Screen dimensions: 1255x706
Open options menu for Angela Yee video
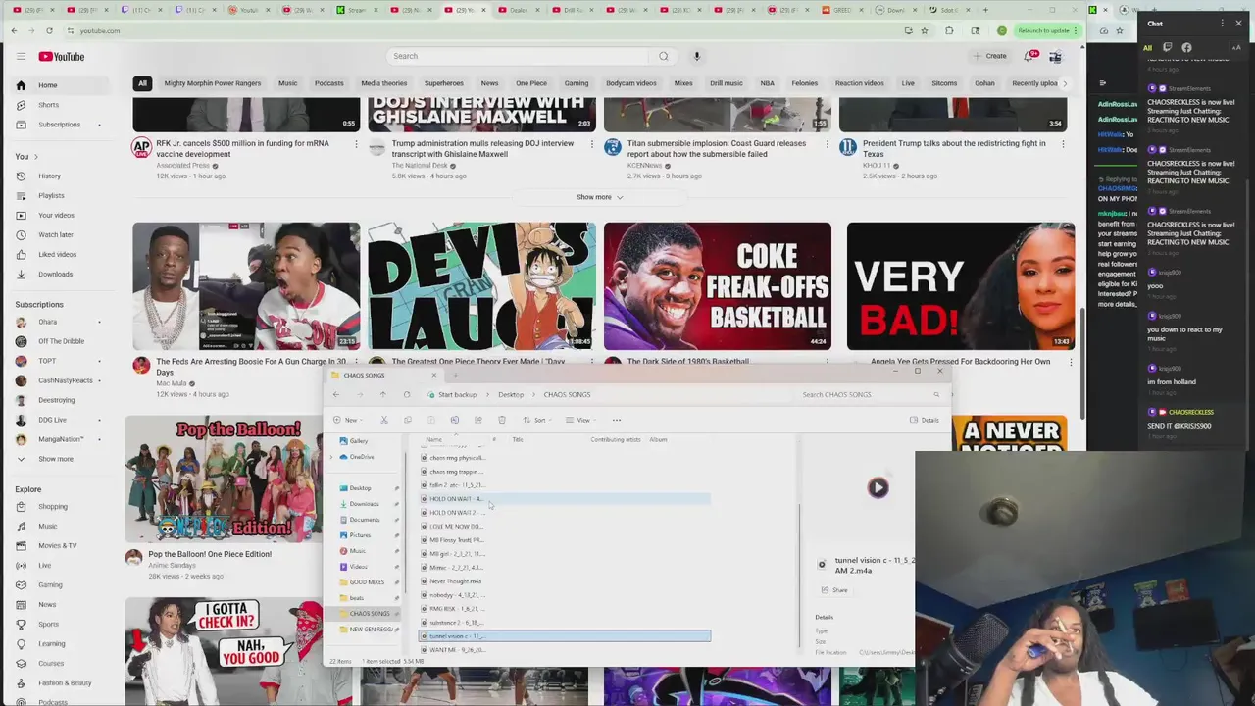1071,362
